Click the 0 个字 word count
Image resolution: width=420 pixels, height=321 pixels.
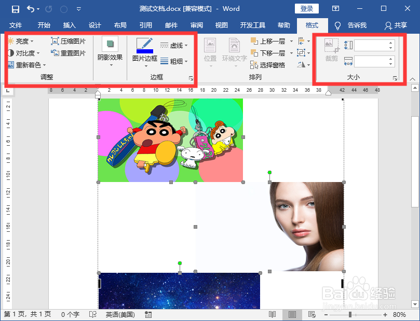coord(70,315)
